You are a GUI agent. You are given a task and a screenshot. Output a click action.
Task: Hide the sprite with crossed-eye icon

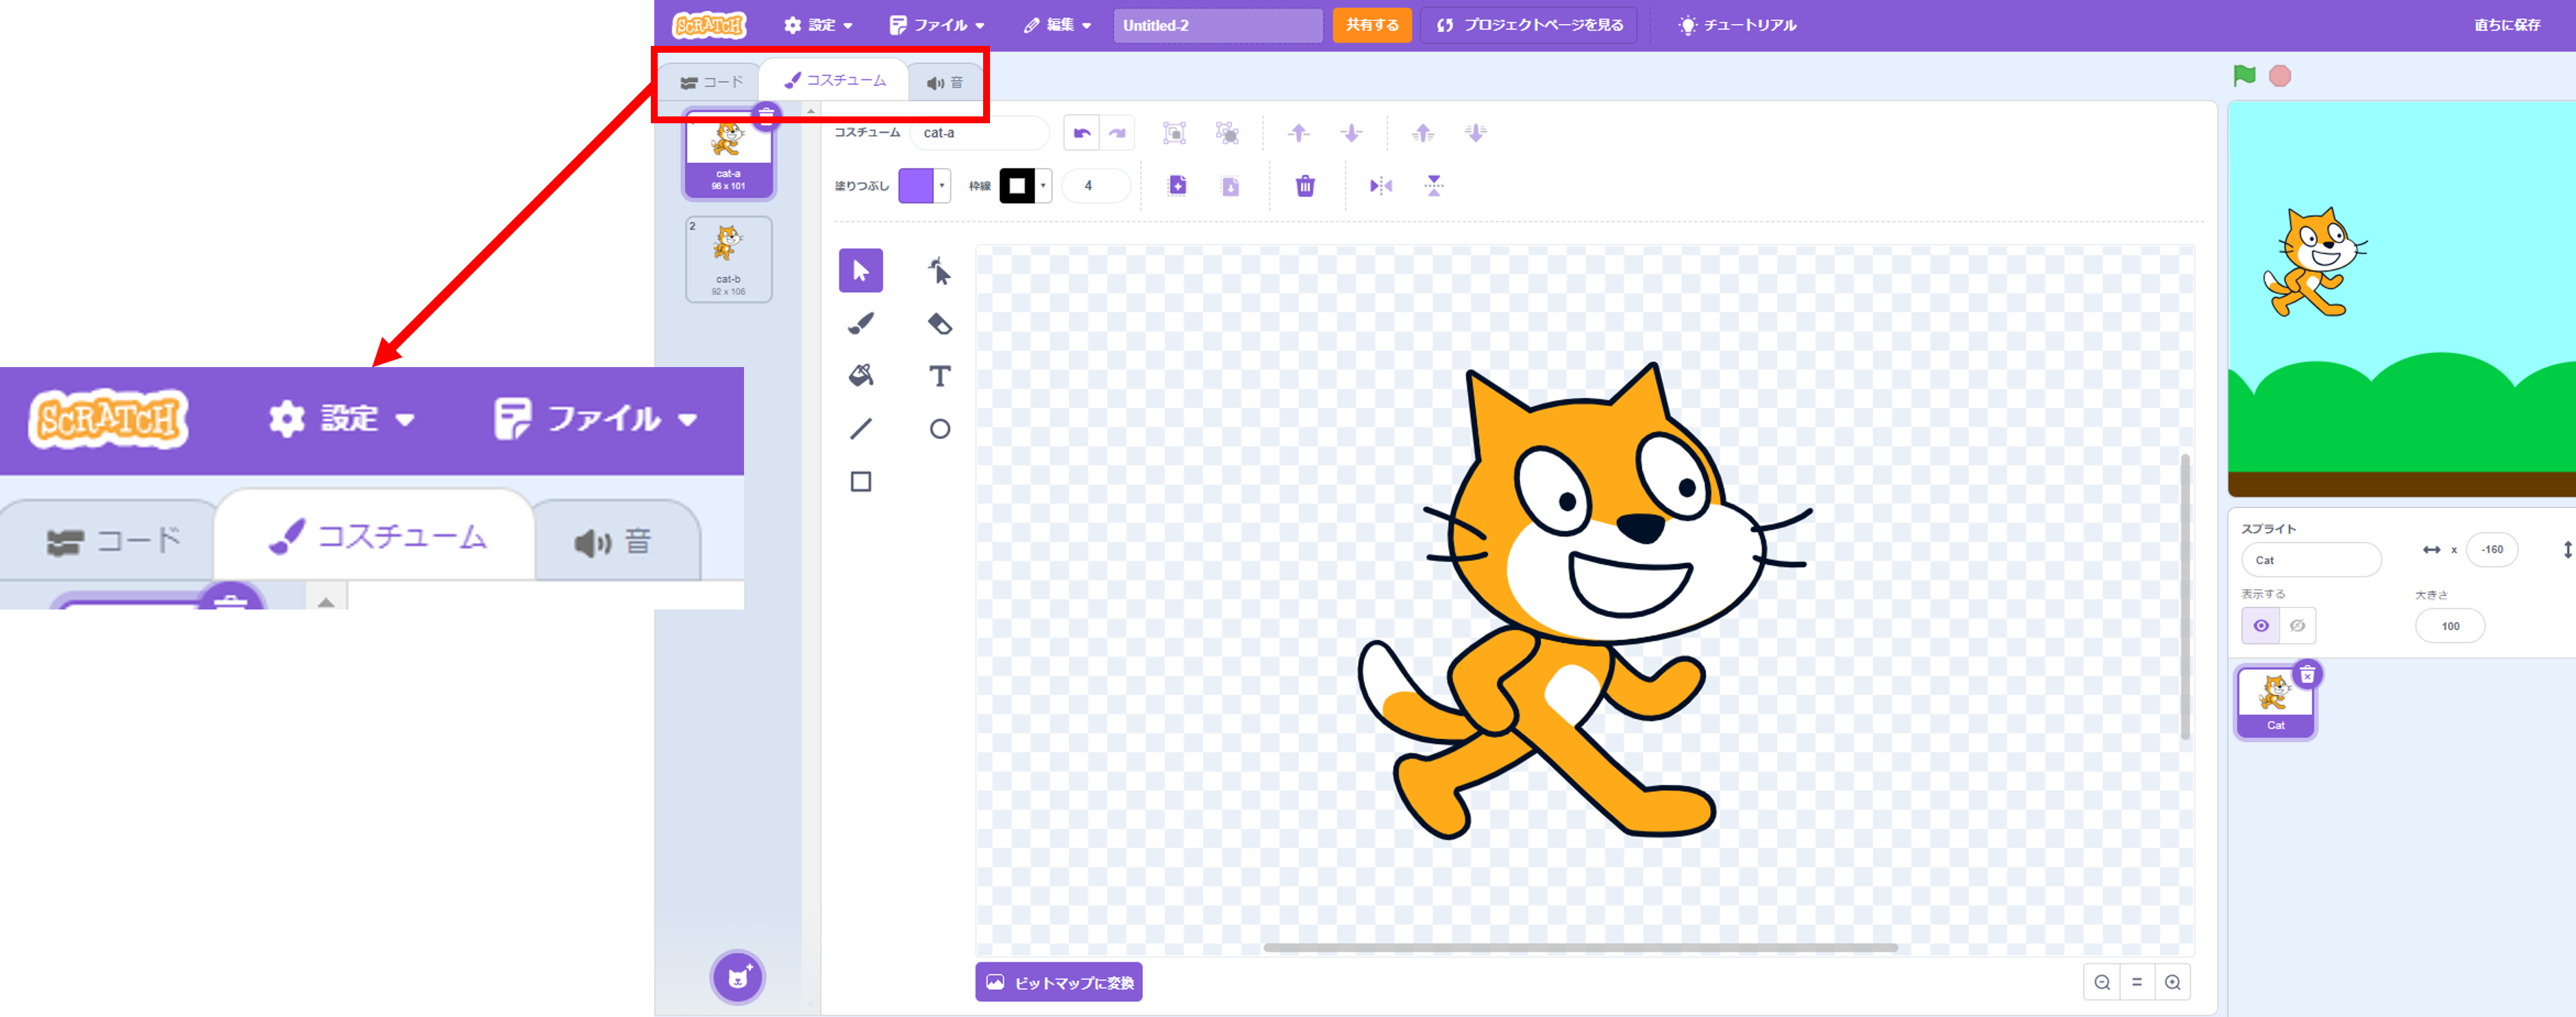(x=2297, y=626)
